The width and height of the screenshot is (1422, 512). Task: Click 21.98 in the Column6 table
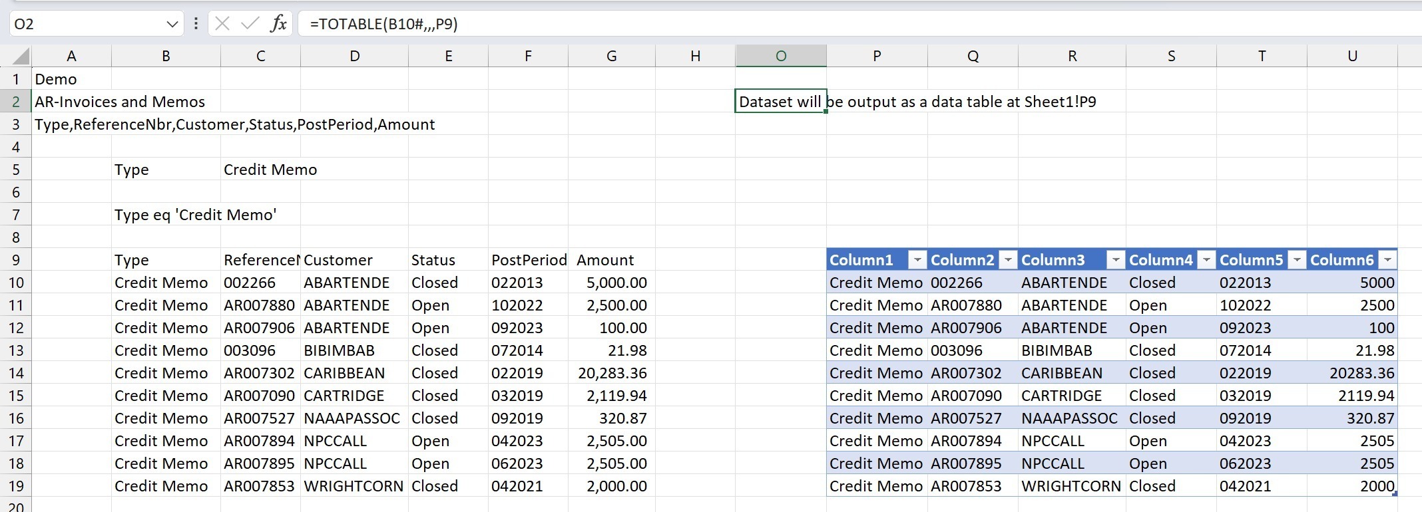(x=1352, y=350)
